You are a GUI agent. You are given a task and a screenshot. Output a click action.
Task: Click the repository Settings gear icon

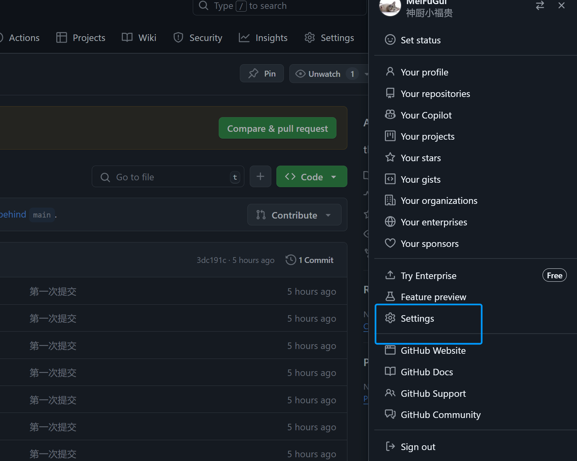(310, 38)
